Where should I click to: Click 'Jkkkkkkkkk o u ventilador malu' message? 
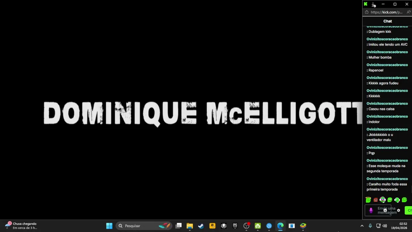coord(380,137)
